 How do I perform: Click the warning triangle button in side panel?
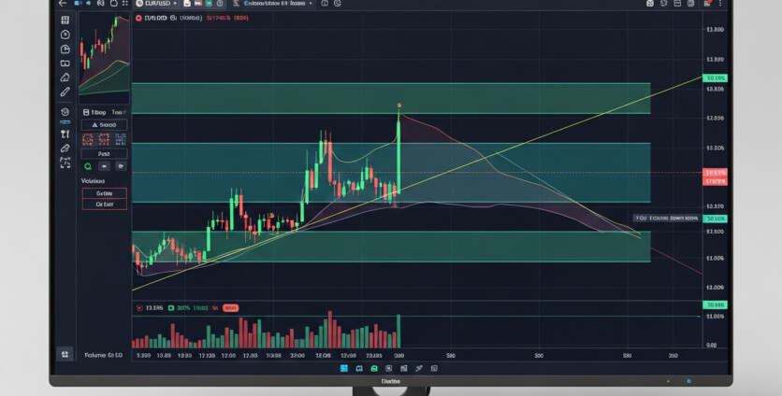tap(104, 125)
